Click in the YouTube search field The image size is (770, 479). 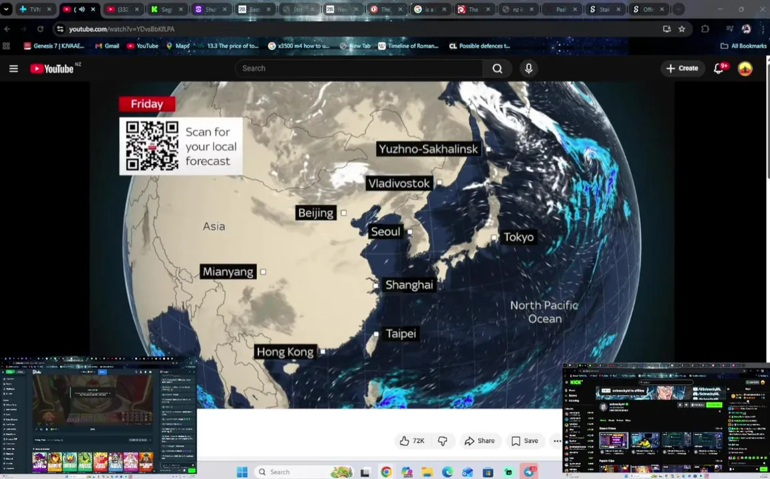(359, 69)
